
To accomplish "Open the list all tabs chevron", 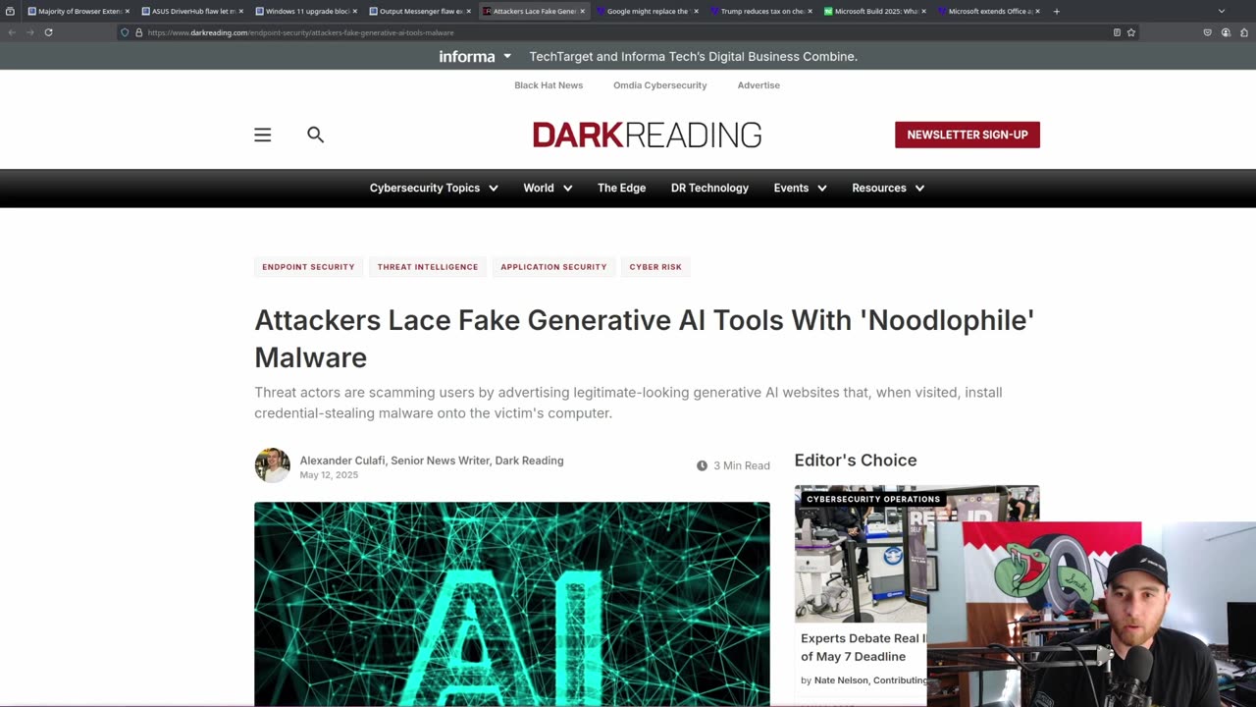I will (1222, 12).
